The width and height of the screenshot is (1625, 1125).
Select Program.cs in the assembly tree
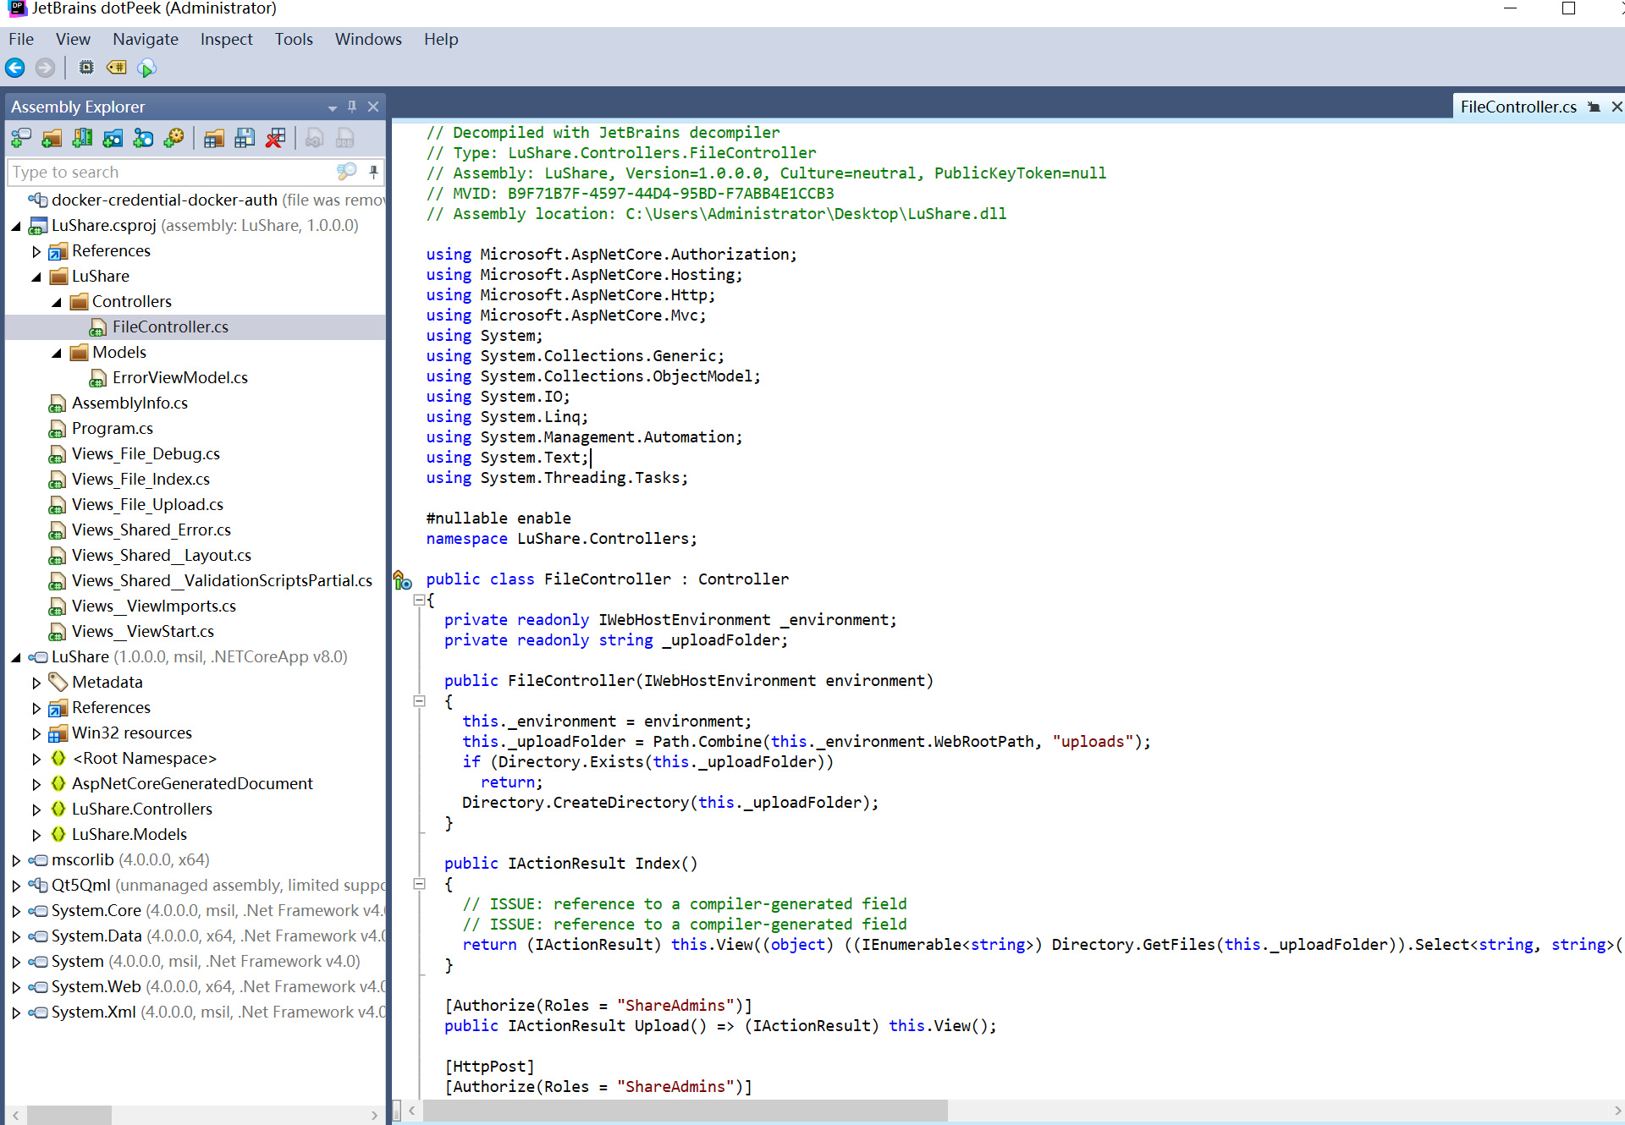[x=112, y=428]
